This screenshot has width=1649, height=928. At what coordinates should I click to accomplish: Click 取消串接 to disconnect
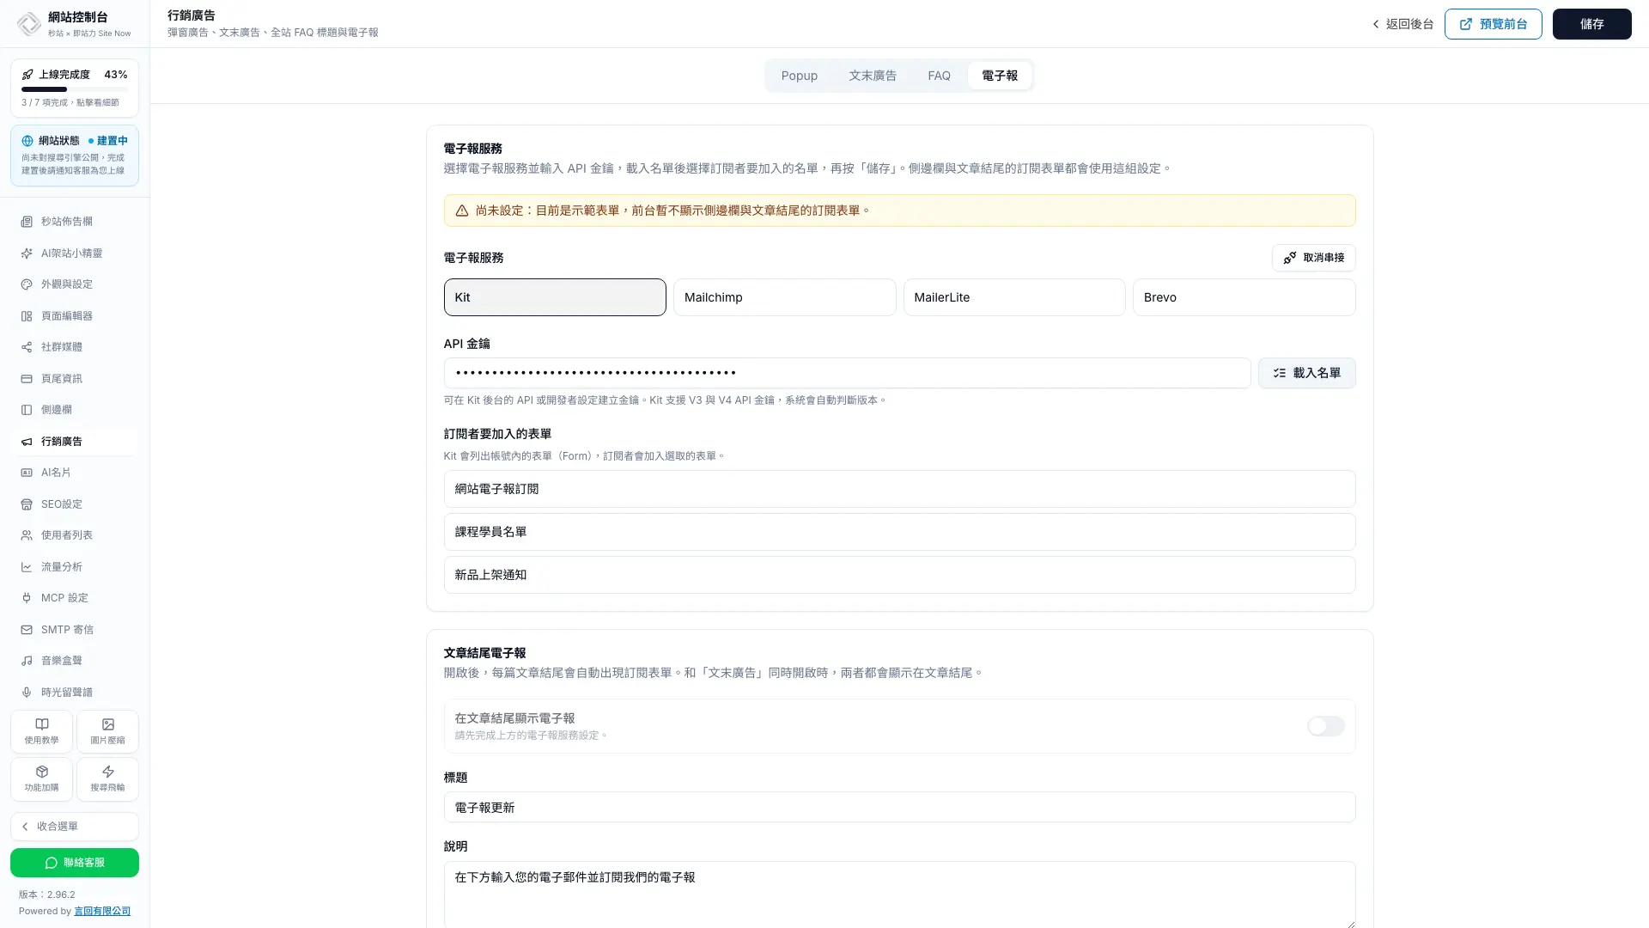(x=1313, y=258)
